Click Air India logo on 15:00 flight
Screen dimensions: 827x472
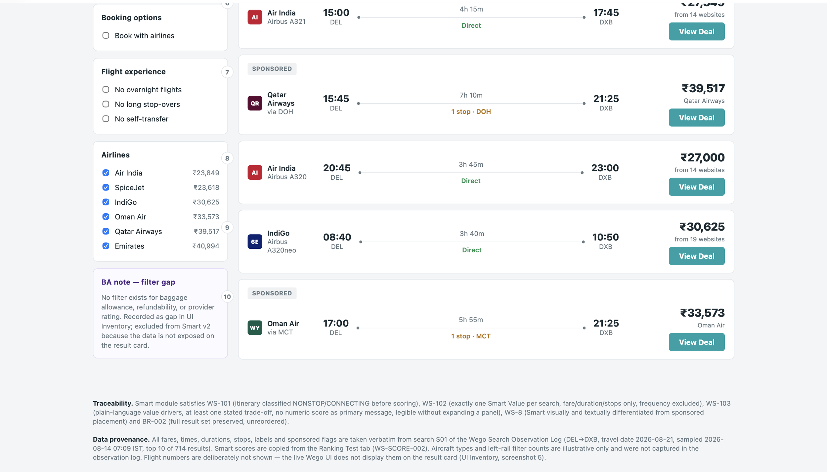(x=255, y=17)
